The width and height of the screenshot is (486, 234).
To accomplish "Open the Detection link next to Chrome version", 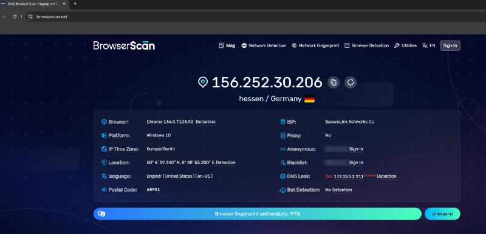I will coord(205,122).
